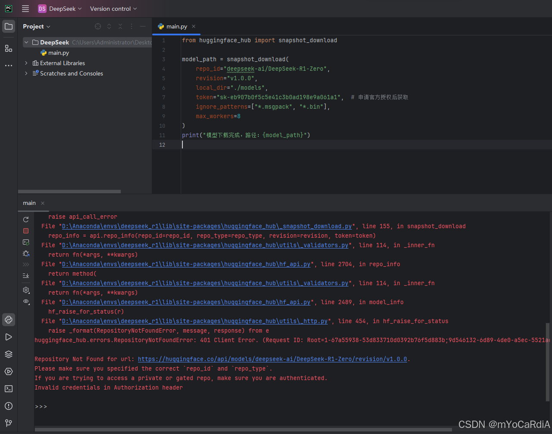Show more tool windows (three dots)
This screenshot has width=552, height=434.
(x=9, y=66)
